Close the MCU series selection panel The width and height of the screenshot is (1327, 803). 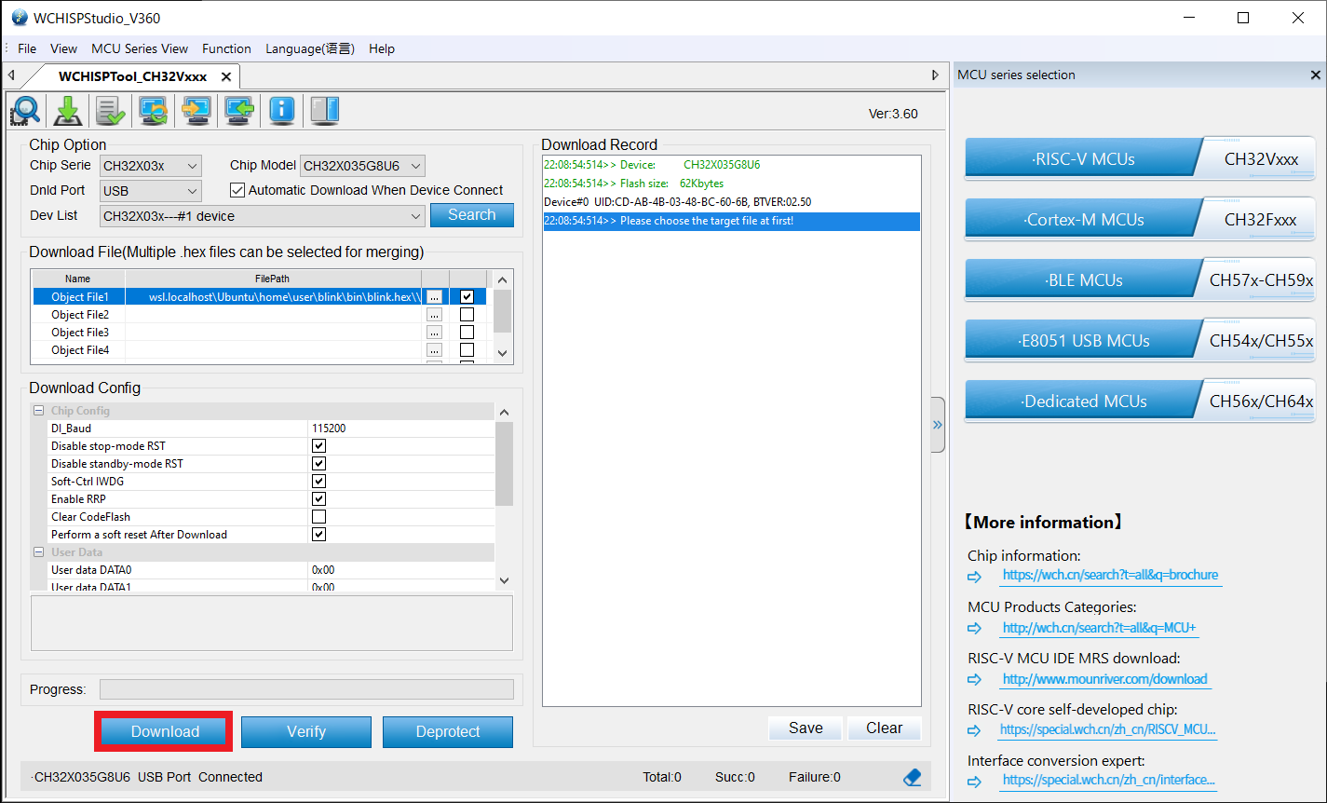click(1316, 75)
